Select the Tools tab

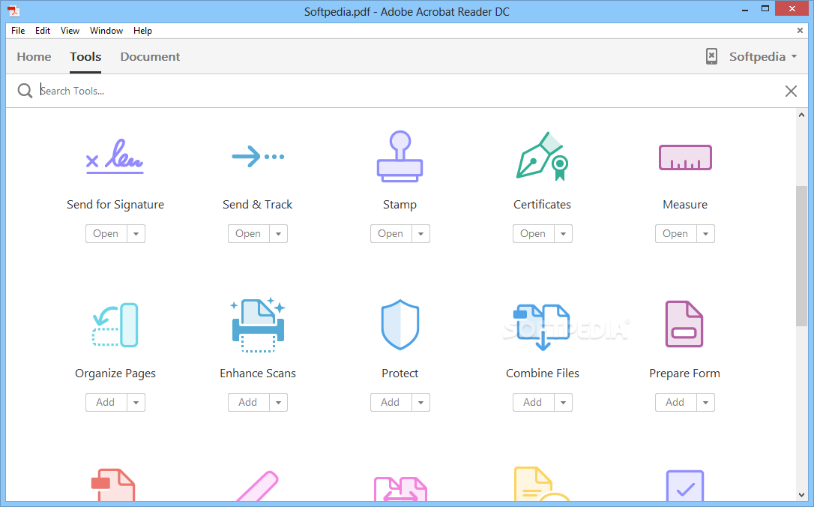pyautogui.click(x=85, y=56)
